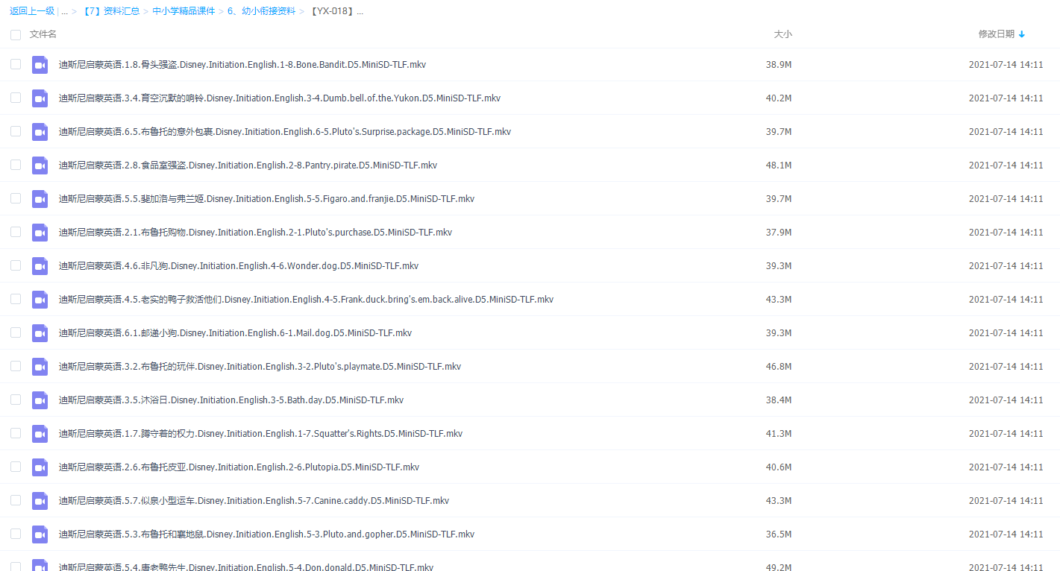The height and width of the screenshot is (571, 1060).
Task: Click video icon for Bone.Bandit file
Action: tap(40, 65)
